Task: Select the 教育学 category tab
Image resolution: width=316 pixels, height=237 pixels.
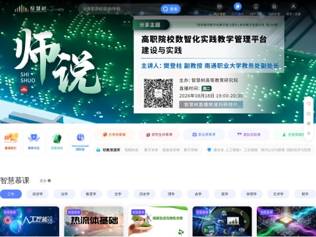Action: (x=91, y=194)
